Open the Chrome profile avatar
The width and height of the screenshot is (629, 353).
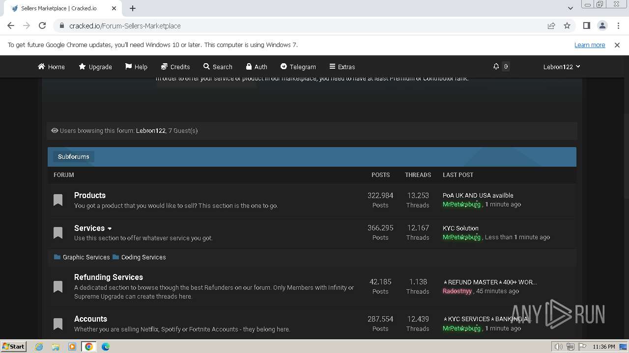pos(602,25)
